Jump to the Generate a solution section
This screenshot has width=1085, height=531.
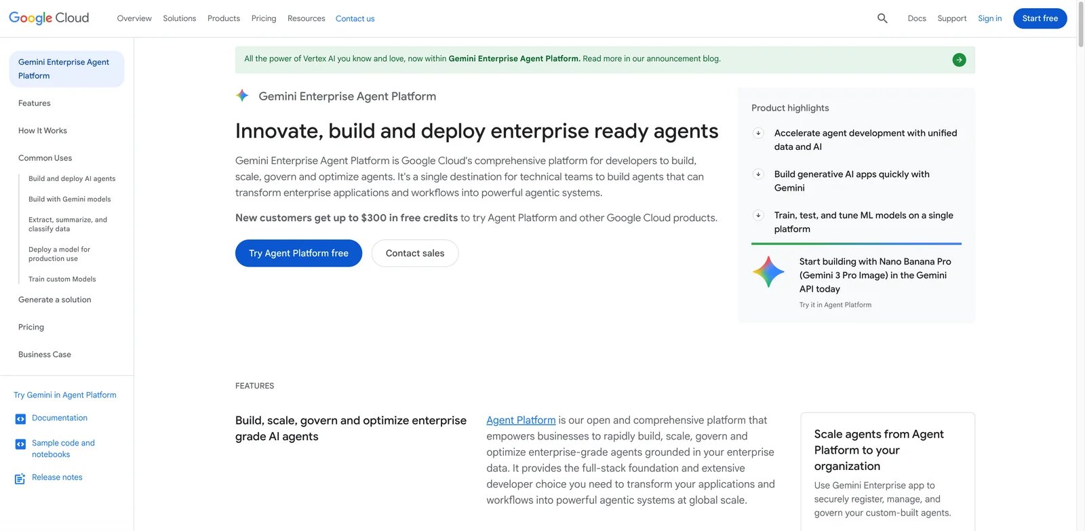click(55, 300)
